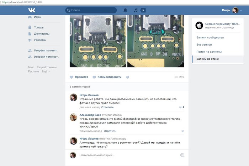Like Игорь Лашков's first comment heart
Screen dimensions: 249x166
coord(180,107)
